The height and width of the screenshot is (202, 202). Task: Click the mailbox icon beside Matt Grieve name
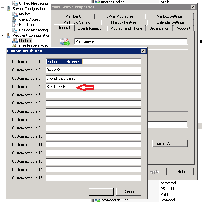[64, 42]
